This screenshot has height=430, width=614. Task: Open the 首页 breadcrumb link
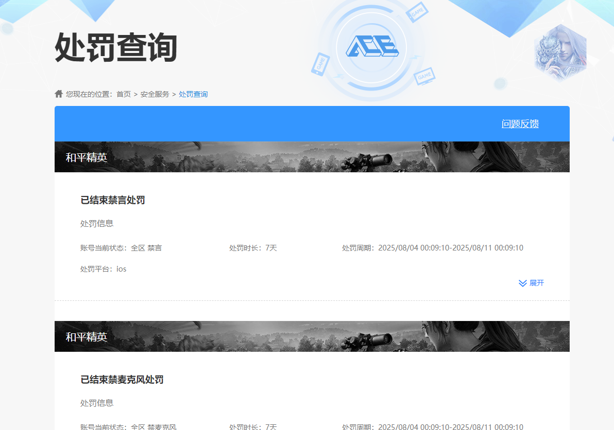pos(123,94)
